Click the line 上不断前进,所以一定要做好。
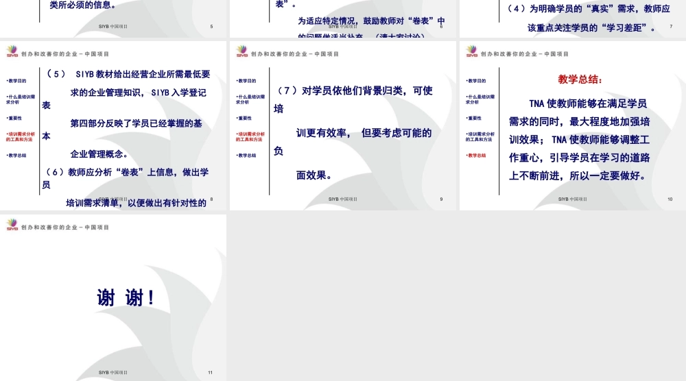 (577, 176)
